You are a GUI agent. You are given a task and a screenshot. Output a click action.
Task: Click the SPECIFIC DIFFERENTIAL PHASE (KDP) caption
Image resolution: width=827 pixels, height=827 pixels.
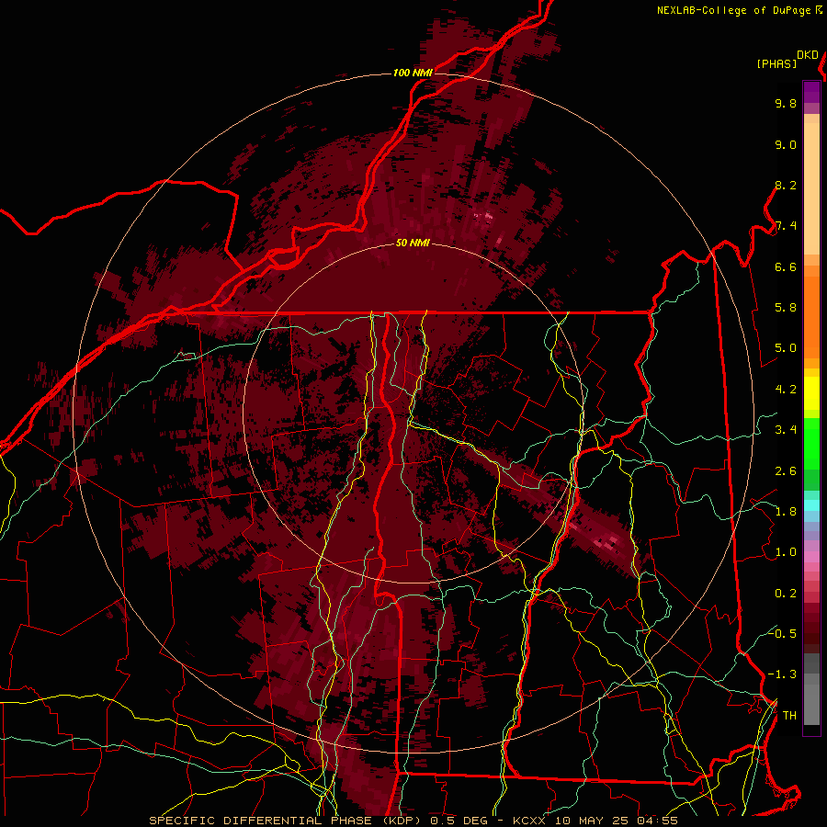coord(287,821)
